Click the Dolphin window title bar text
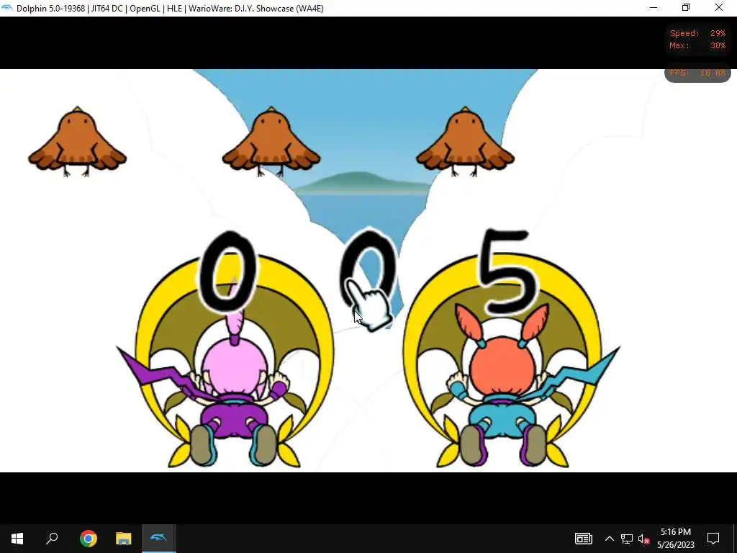737x553 pixels. click(x=170, y=9)
